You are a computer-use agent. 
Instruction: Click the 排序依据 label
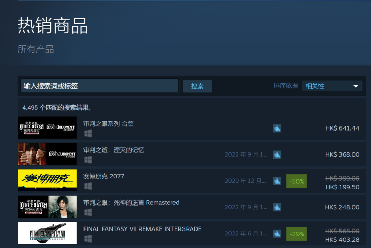tap(285, 86)
